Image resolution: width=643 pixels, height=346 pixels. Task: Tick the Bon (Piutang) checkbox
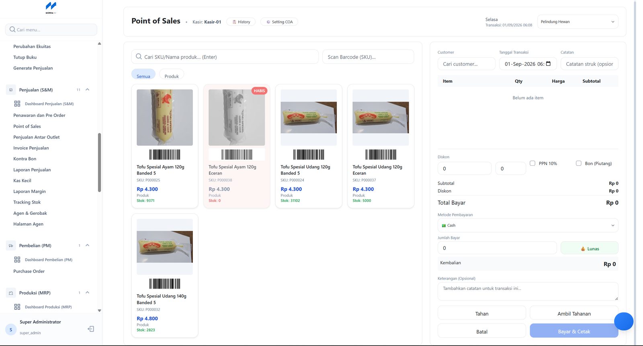tap(579, 163)
